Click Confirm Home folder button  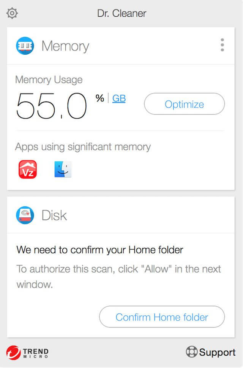pyautogui.click(x=162, y=317)
